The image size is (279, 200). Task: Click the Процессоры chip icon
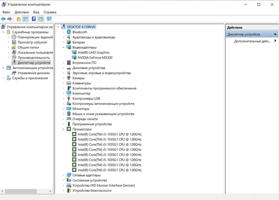(x=69, y=129)
